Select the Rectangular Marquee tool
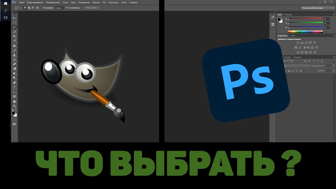 click(14, 23)
